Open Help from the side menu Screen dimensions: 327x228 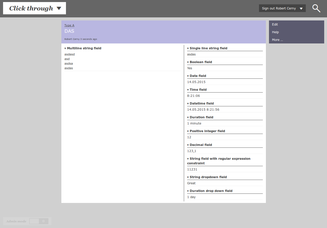pyautogui.click(x=275, y=32)
